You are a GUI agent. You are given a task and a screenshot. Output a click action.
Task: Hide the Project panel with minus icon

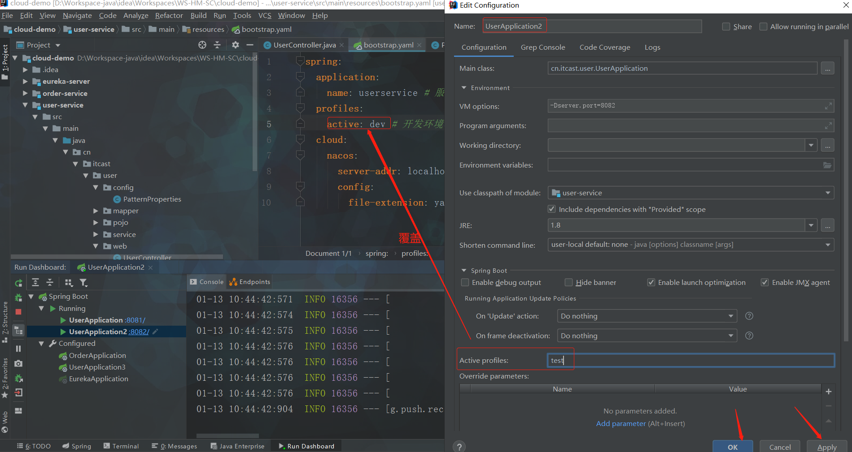coord(250,45)
